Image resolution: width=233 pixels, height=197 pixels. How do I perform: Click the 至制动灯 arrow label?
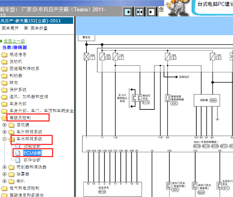(x=184, y=77)
